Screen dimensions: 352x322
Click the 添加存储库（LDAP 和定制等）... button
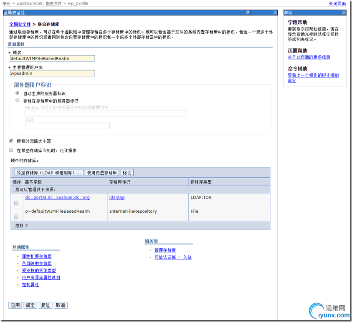(x=49, y=173)
